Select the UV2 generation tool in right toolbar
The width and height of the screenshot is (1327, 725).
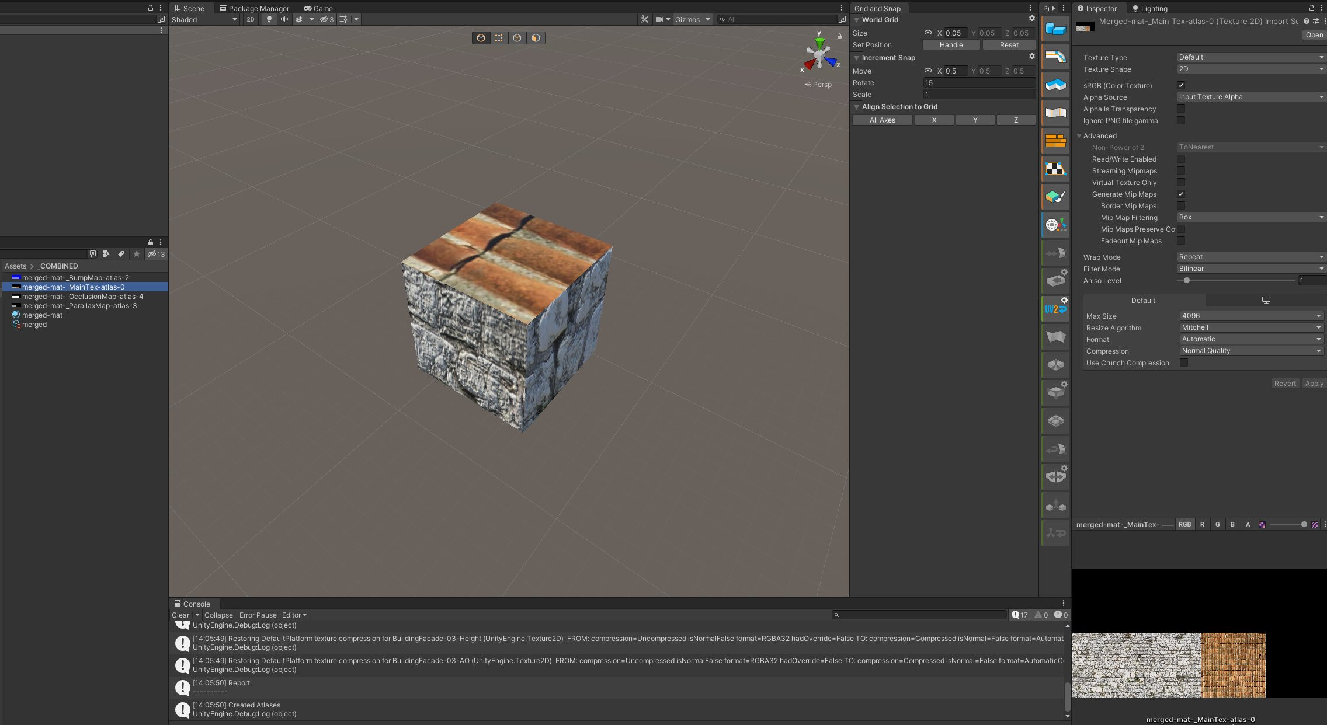(x=1055, y=309)
